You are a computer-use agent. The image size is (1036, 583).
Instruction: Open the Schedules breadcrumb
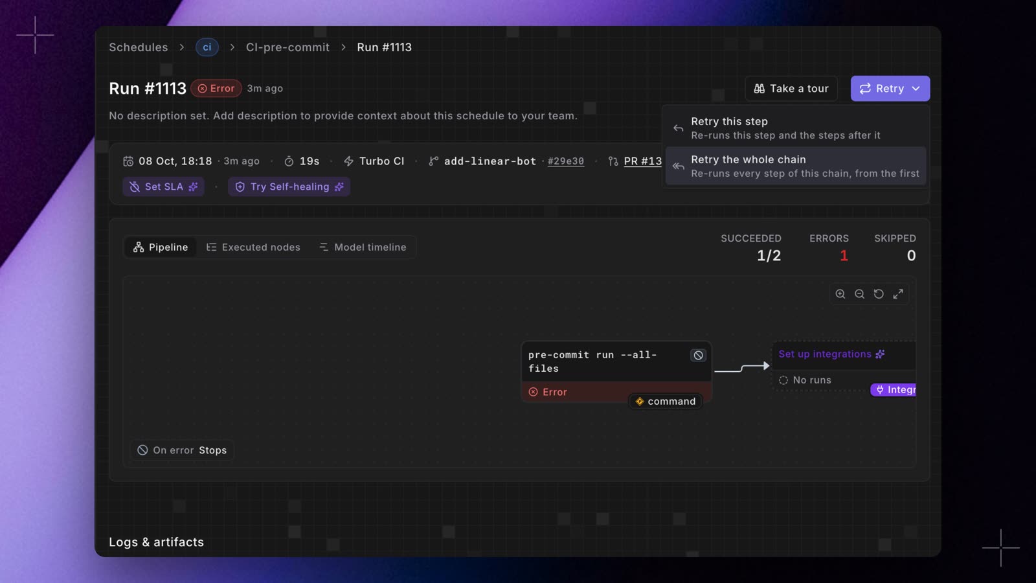(x=138, y=47)
